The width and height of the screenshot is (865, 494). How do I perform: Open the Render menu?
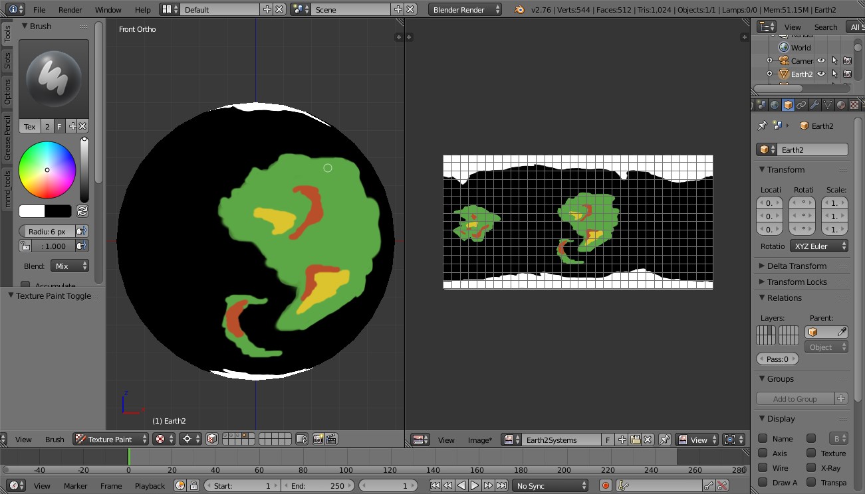tap(70, 10)
